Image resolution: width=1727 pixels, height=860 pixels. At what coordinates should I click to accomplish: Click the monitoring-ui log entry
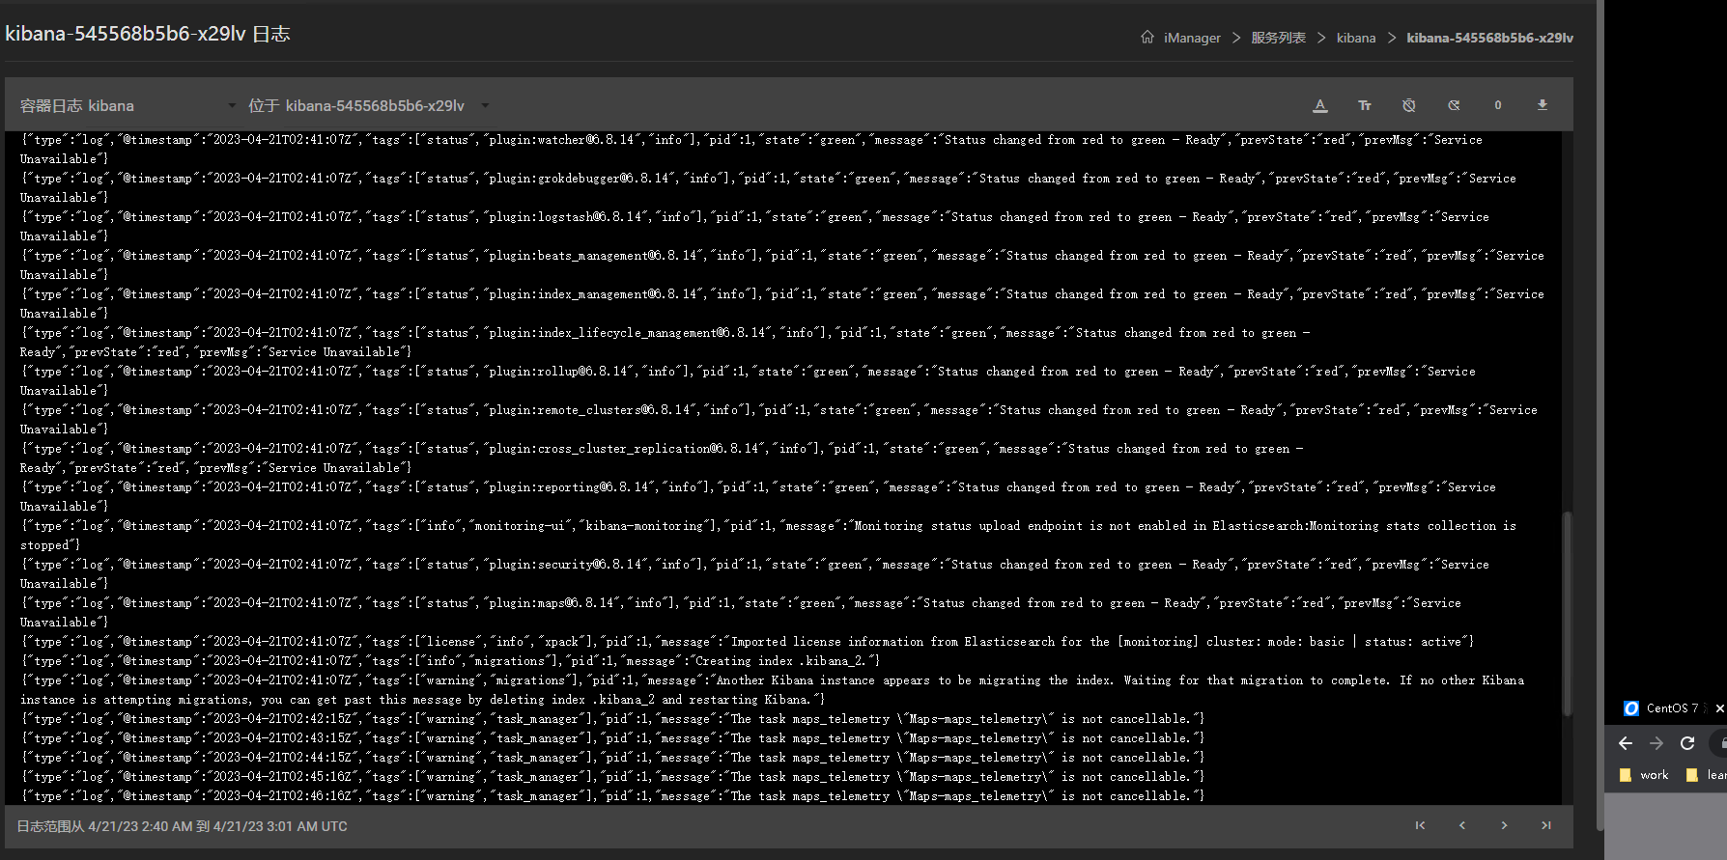[768, 535]
